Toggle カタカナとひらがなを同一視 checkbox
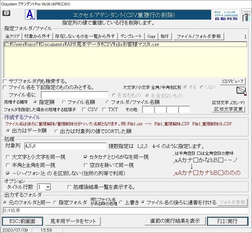The image size is (252, 233). tap(85, 157)
